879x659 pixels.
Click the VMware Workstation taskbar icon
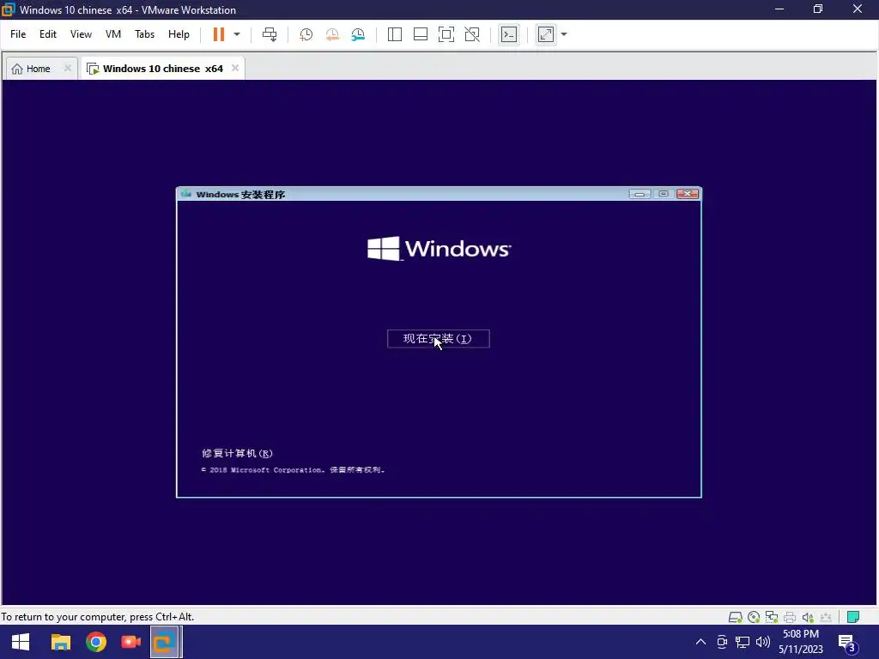(x=166, y=642)
